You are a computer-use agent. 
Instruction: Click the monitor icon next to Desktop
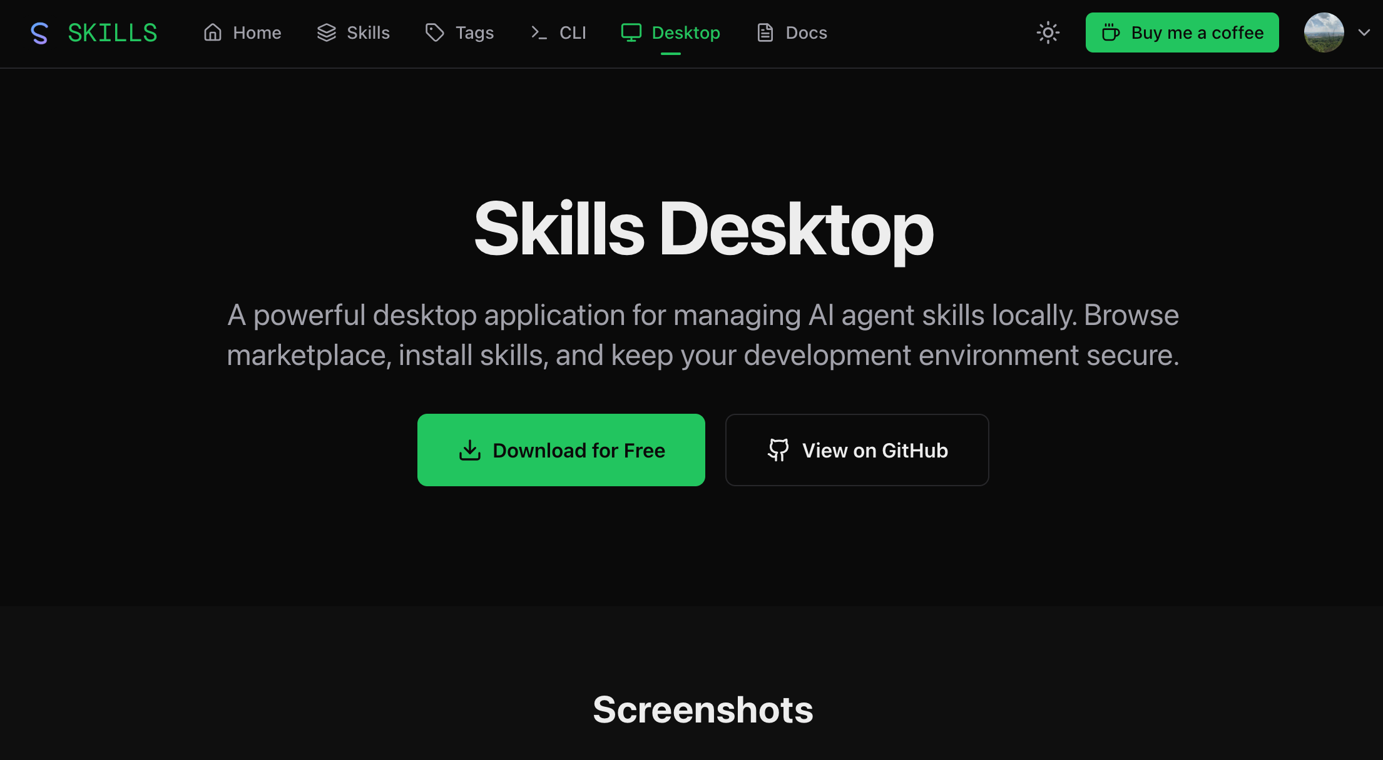631,32
